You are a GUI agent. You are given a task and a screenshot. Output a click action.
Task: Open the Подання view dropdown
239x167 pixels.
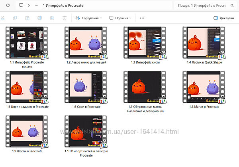[x=121, y=18]
